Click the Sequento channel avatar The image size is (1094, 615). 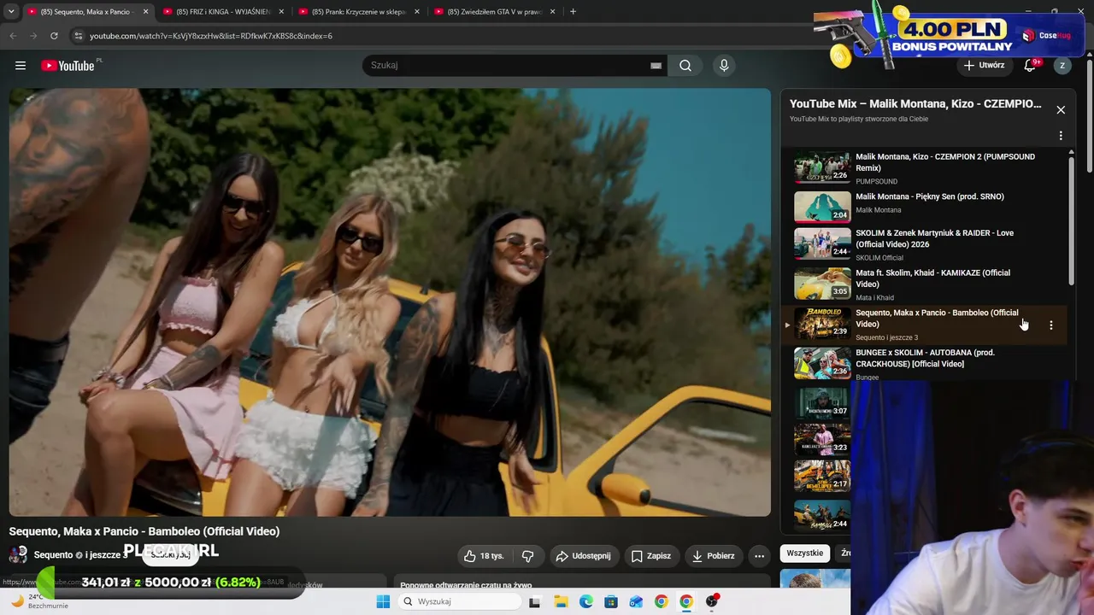click(18, 555)
